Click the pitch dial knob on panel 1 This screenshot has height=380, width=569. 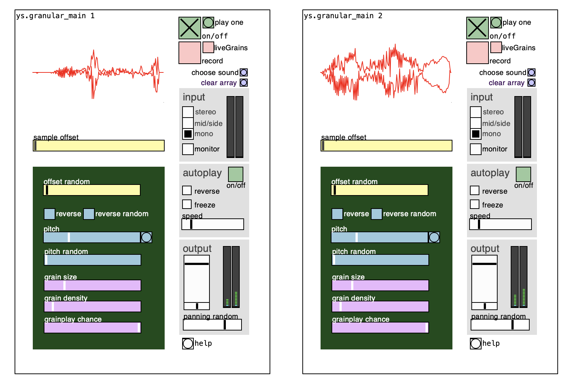(x=146, y=237)
